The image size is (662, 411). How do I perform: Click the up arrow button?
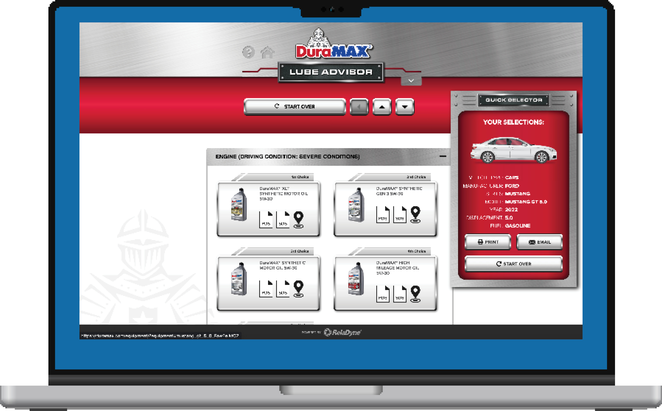coord(382,107)
